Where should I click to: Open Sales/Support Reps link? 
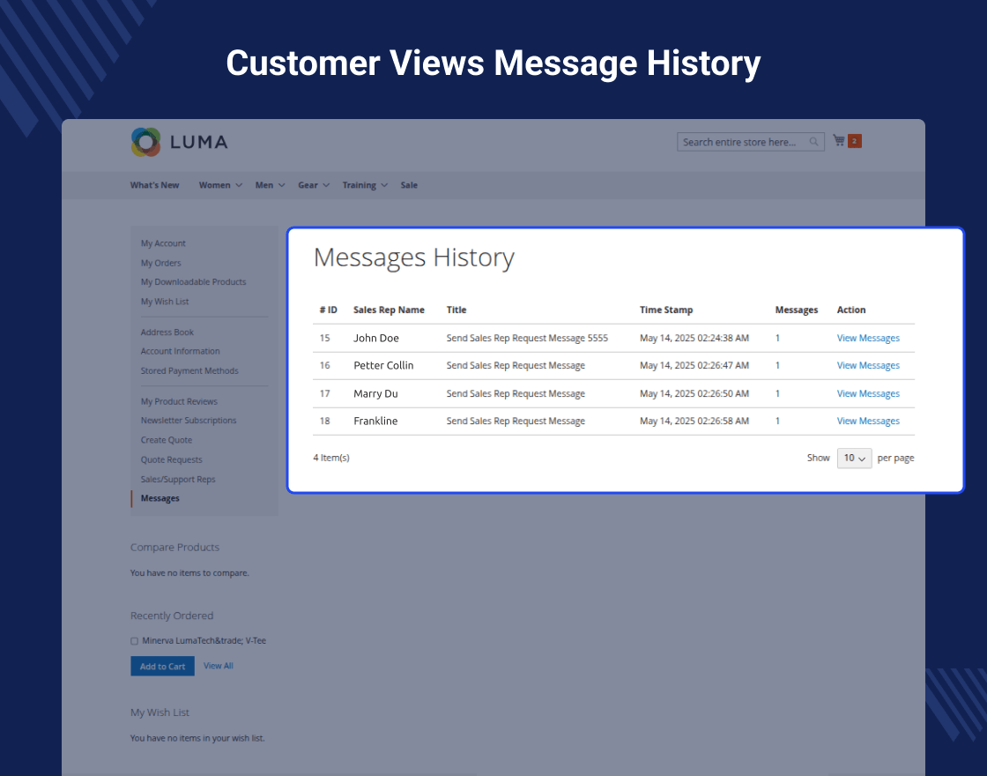pyautogui.click(x=178, y=479)
